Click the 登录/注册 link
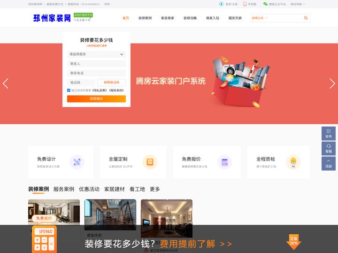This screenshot has width=338, height=253. pos(231,4)
